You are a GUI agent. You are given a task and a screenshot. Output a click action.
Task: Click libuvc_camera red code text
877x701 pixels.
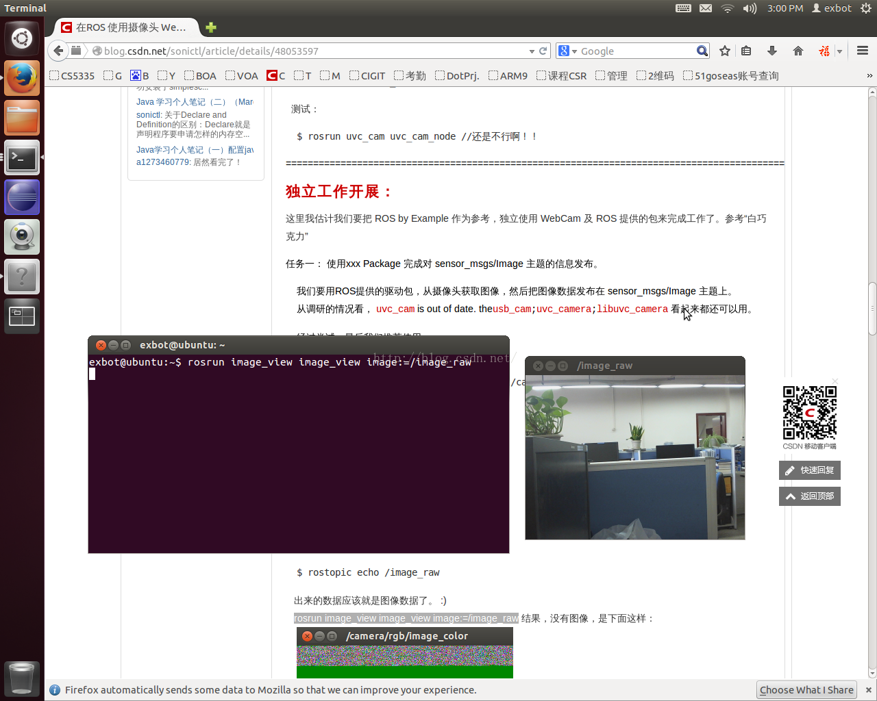tap(632, 309)
